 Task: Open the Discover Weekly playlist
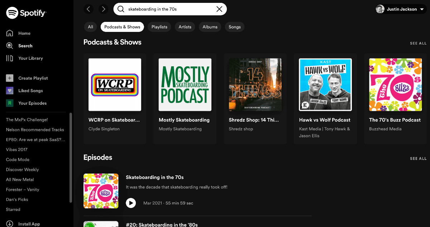point(22,170)
